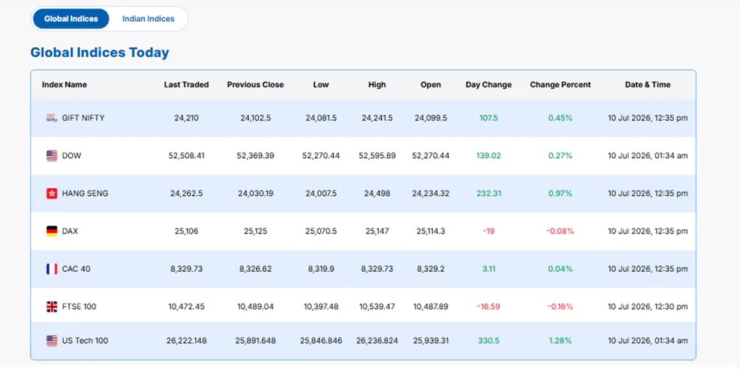Click the UK flag beside FTSE 100
Viewport: 740px width, 370px height.
click(52, 307)
